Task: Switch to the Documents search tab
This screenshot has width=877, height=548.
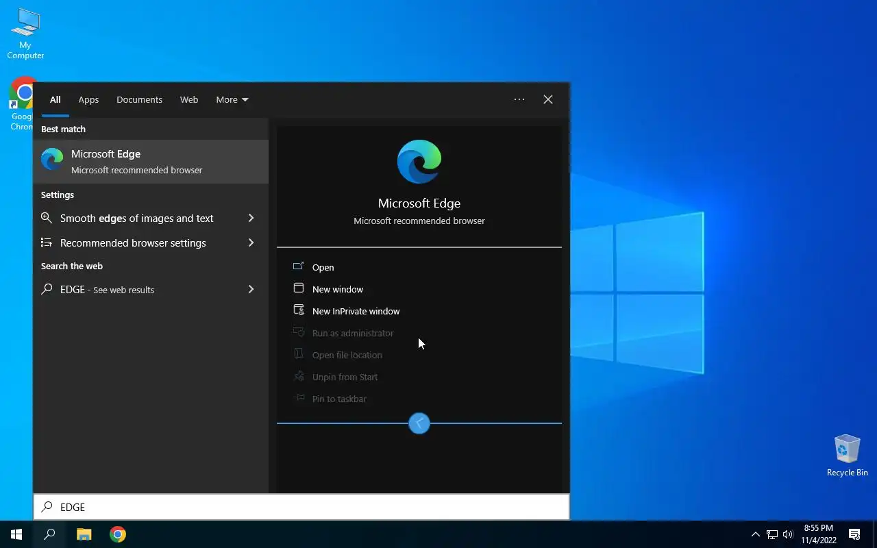Action: coord(139,99)
